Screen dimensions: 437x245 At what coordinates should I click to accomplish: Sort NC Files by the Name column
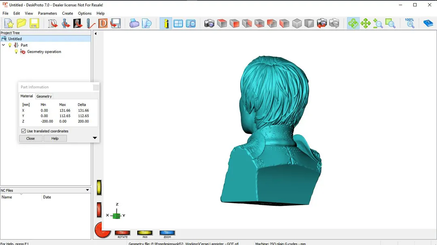click(x=21, y=197)
